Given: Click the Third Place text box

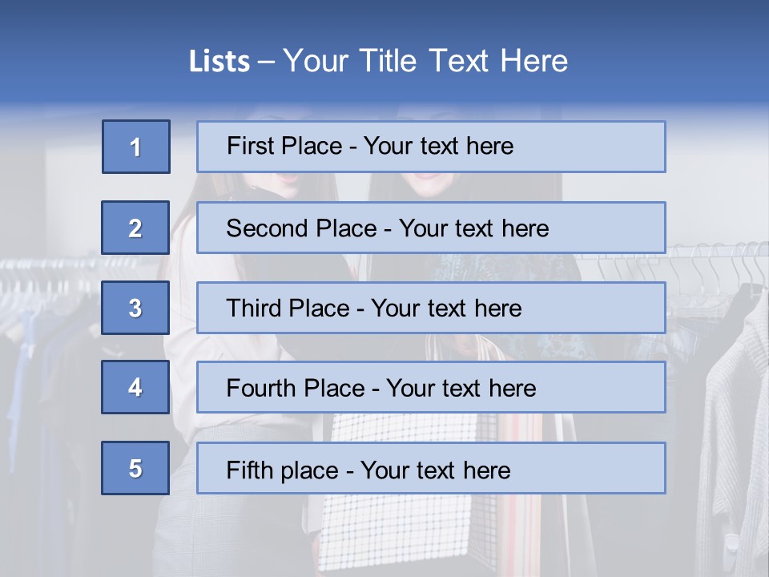Looking at the screenshot, I should tap(431, 308).
